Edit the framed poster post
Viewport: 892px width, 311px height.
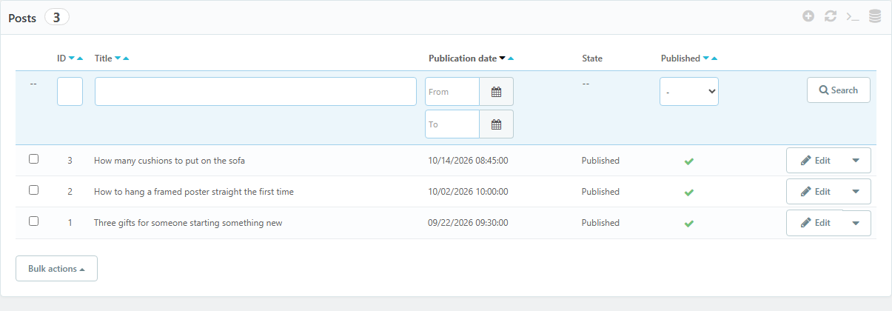click(815, 192)
